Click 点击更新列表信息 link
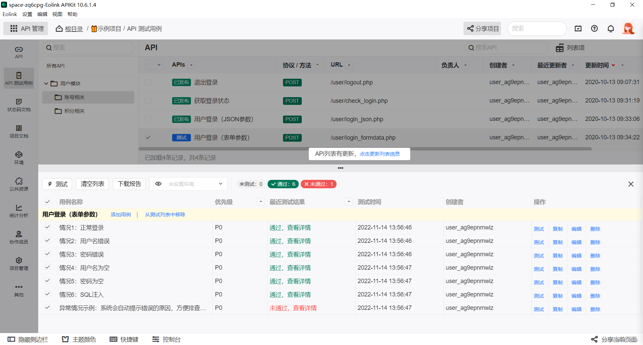Viewport: 643px width, 345px height. click(x=380, y=154)
